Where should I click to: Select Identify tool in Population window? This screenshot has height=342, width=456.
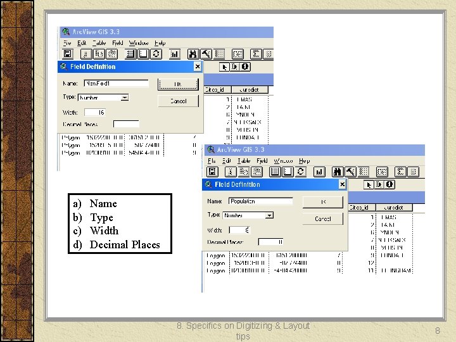point(389,185)
